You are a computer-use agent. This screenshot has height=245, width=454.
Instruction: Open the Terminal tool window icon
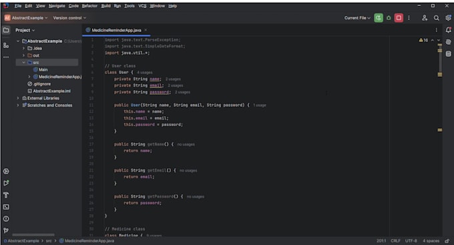[6, 207]
